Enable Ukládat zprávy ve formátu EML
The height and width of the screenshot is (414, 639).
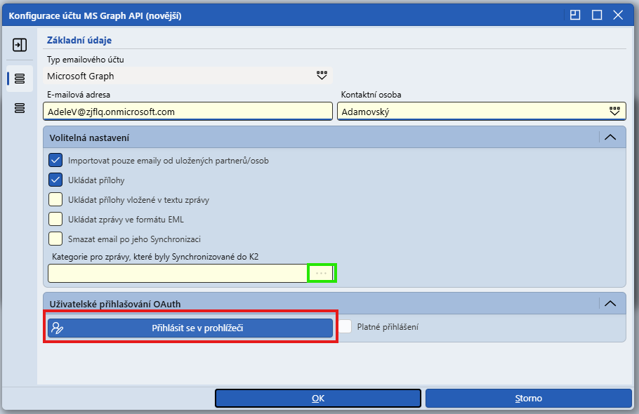(55, 219)
